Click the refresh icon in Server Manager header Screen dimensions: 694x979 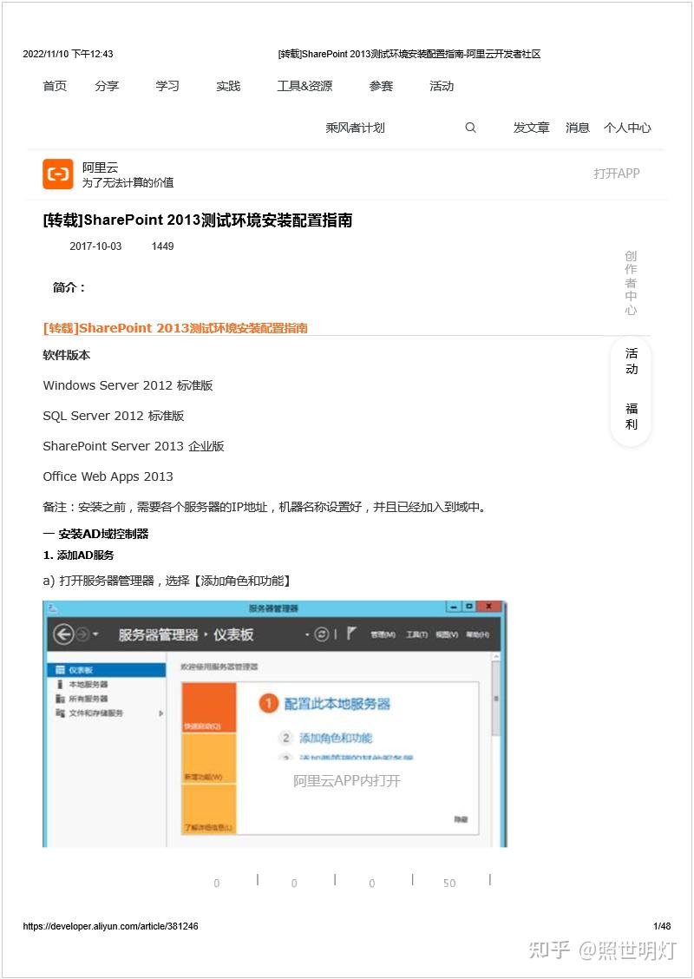coord(322,634)
